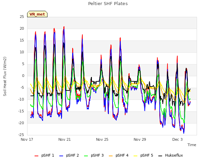Click yellow pSHF 5 legend color marker

pos(136,156)
